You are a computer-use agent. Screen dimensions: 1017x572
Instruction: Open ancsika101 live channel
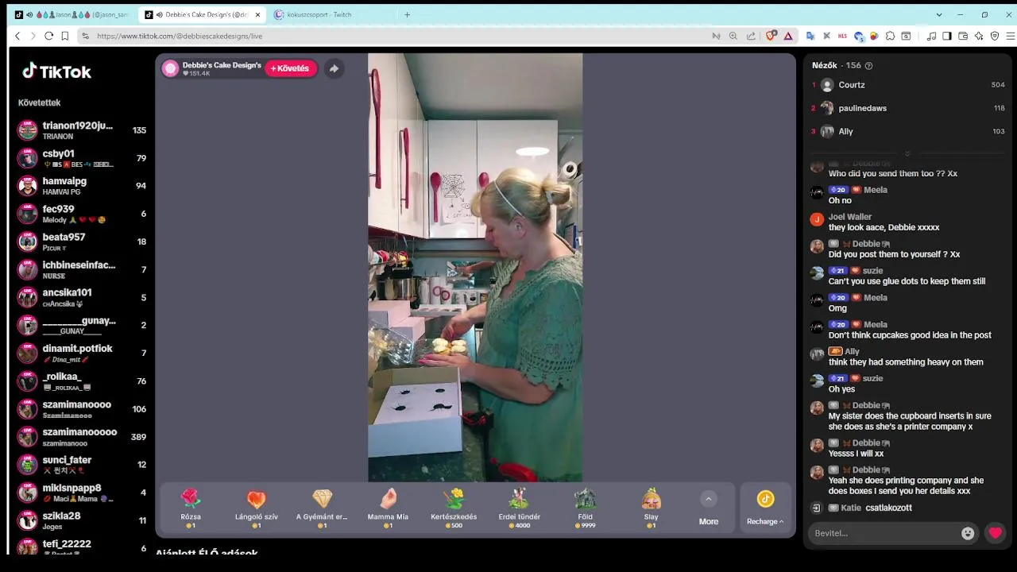pyautogui.click(x=83, y=297)
